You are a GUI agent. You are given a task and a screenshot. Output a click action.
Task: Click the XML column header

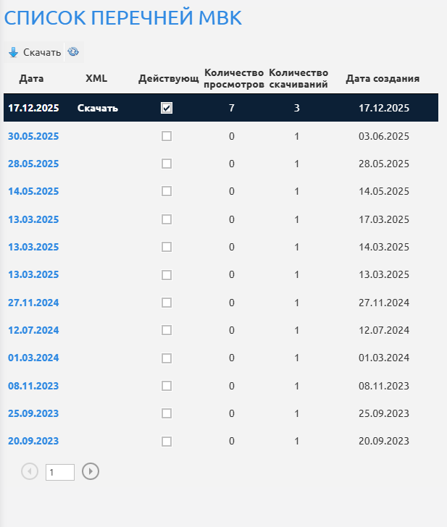tap(96, 78)
